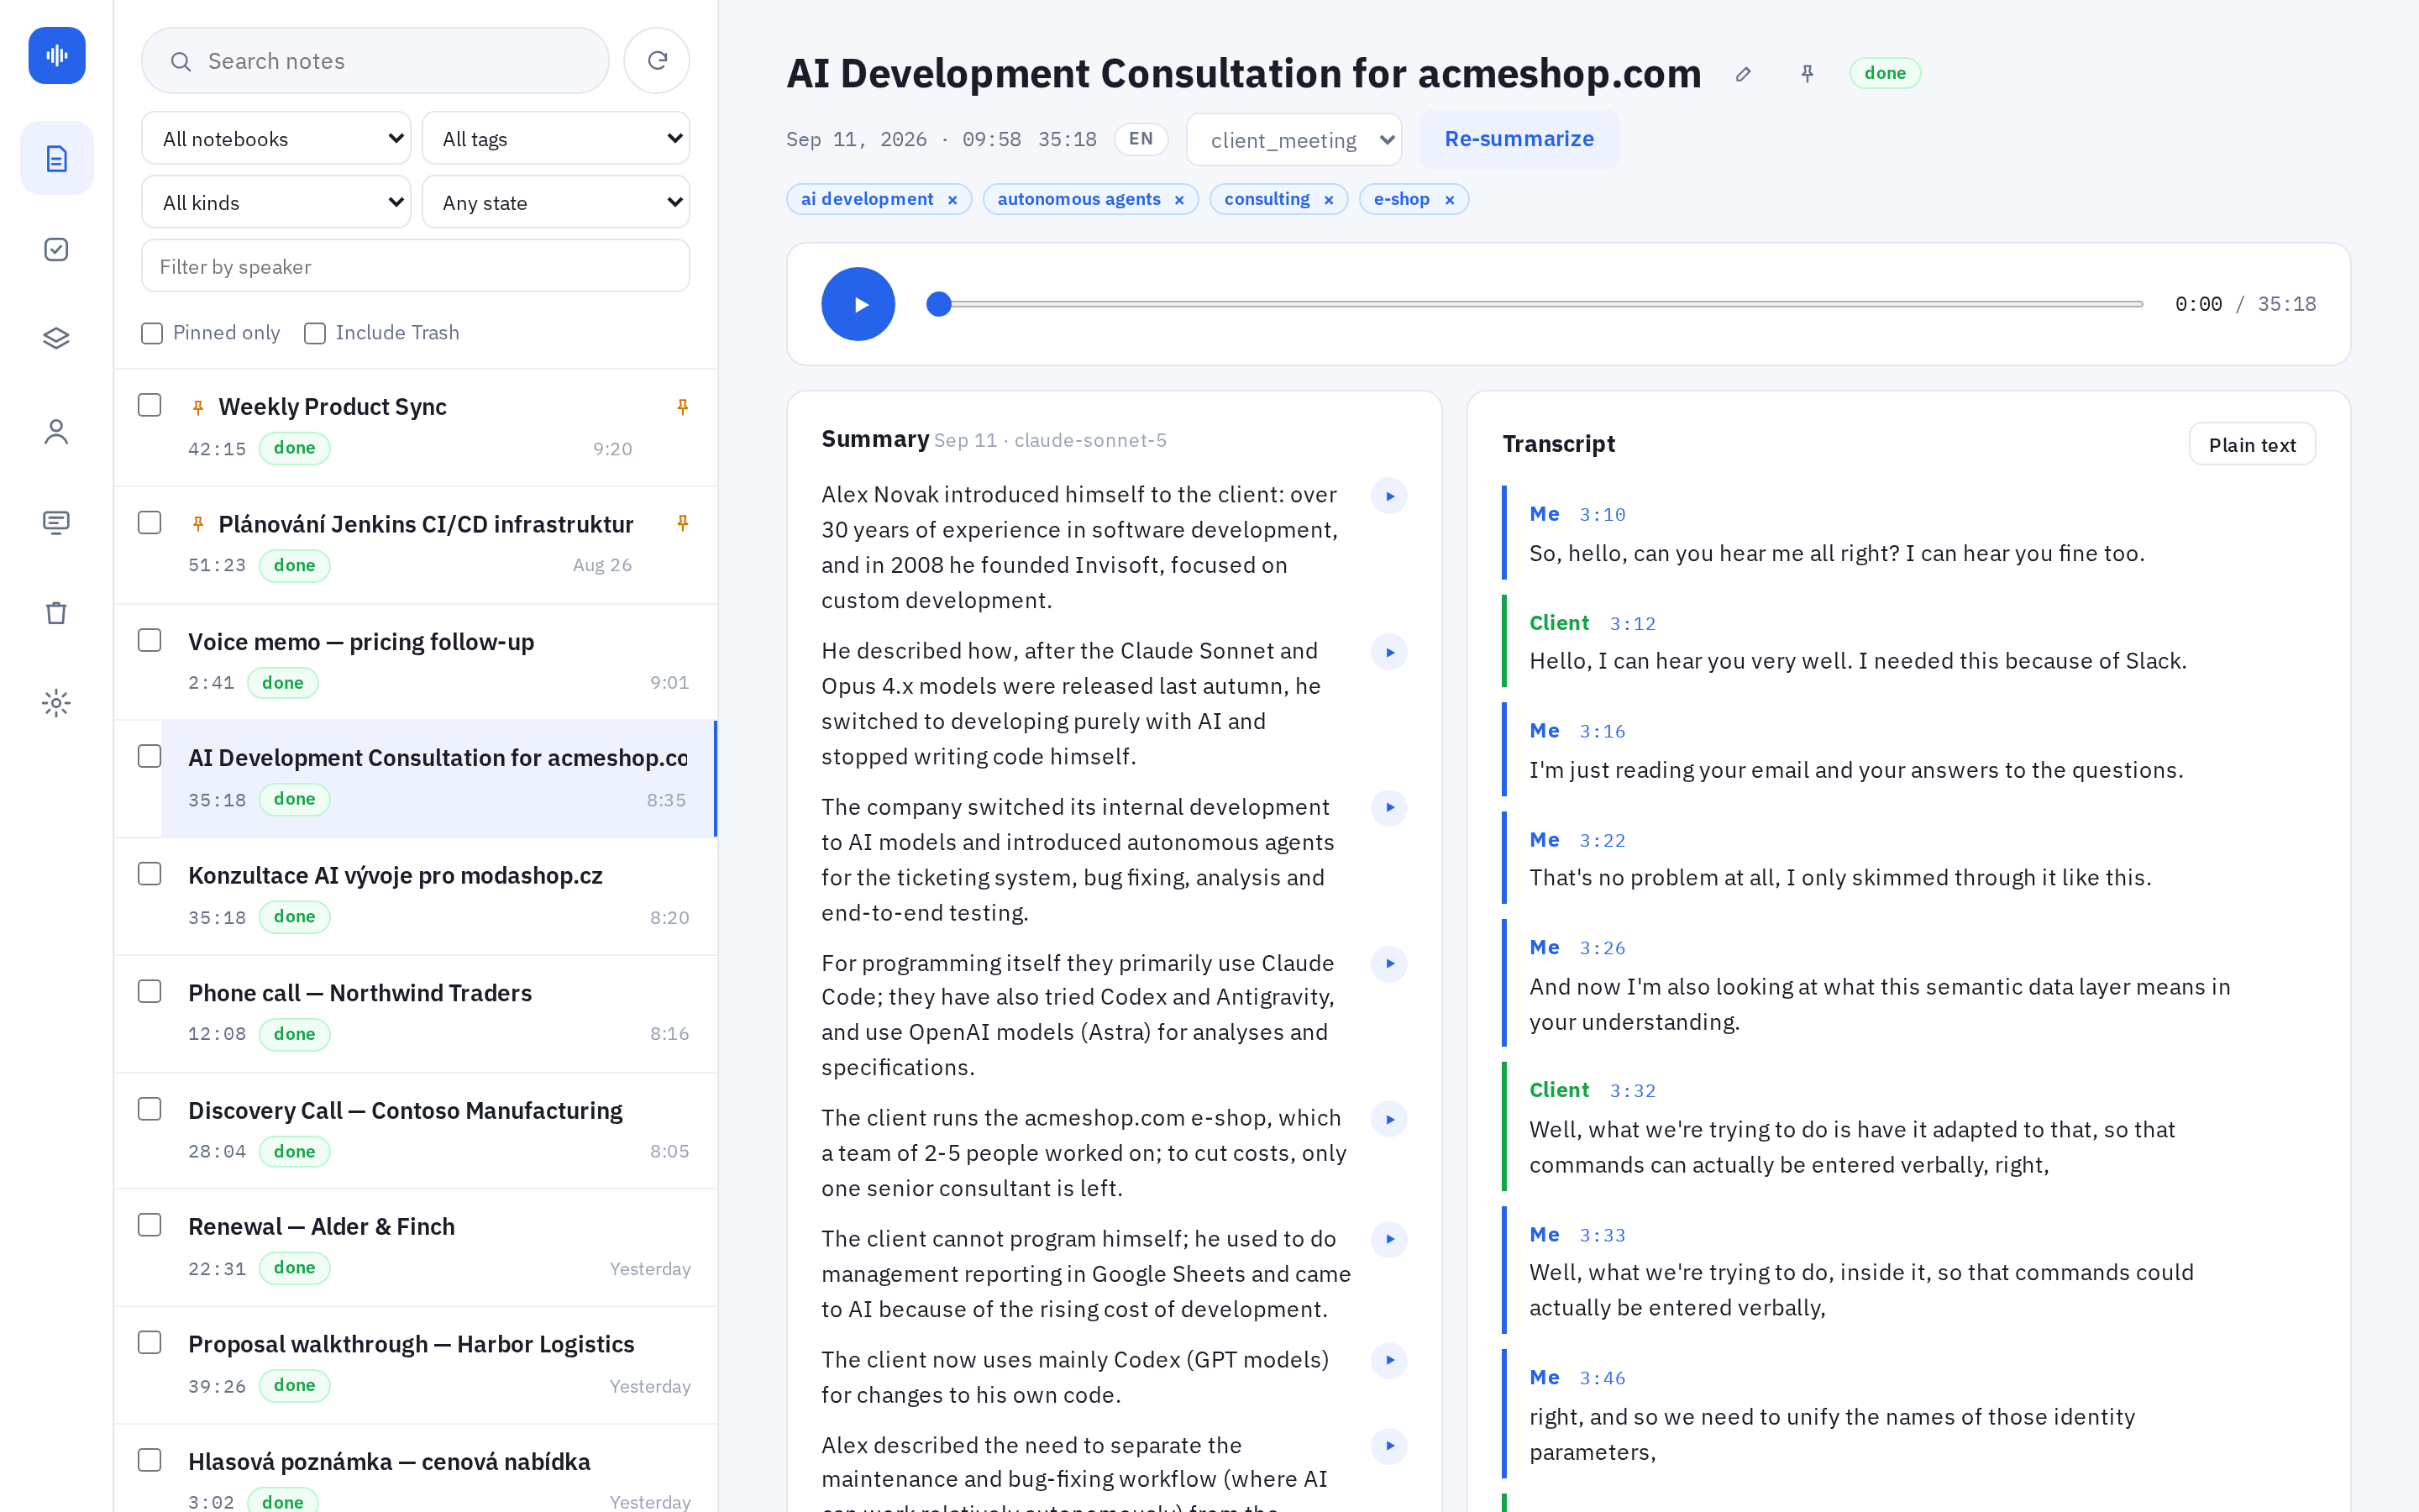The height and width of the screenshot is (1512, 2419).
Task: Click the audio seek slider handle
Action: pos(938,304)
